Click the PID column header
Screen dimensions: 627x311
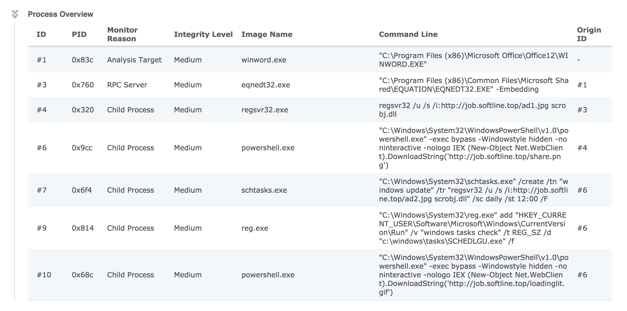tap(79, 34)
